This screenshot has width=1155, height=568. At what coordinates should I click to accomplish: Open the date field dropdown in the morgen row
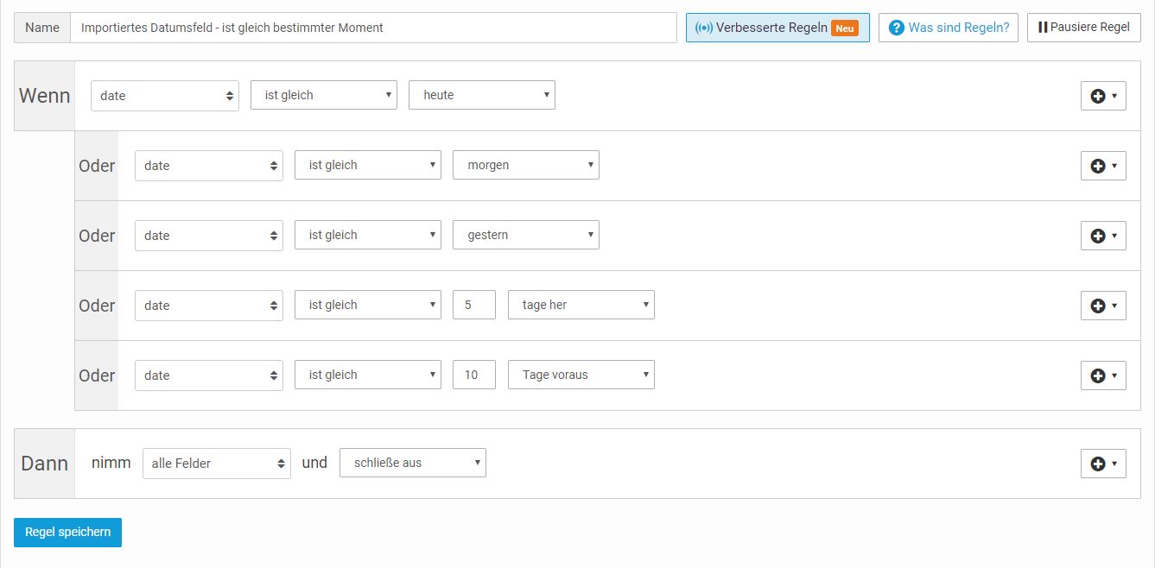(x=209, y=166)
